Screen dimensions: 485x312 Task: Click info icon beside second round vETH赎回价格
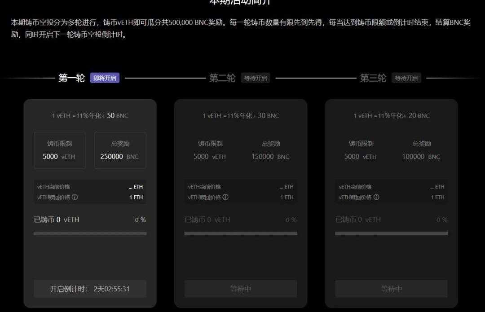pyautogui.click(x=225, y=197)
